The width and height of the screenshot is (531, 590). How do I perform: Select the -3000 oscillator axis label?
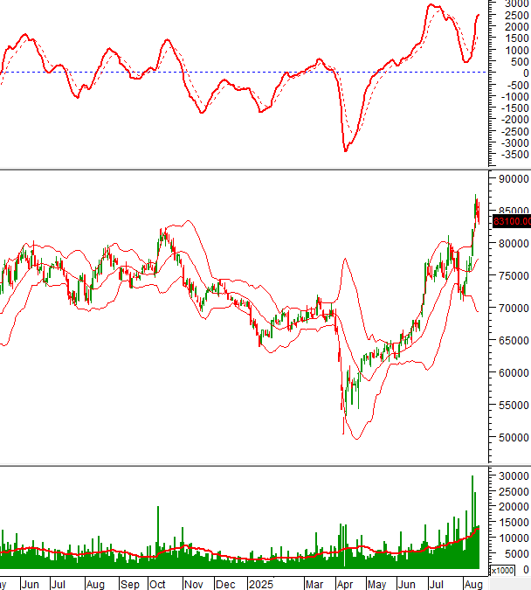point(515,143)
